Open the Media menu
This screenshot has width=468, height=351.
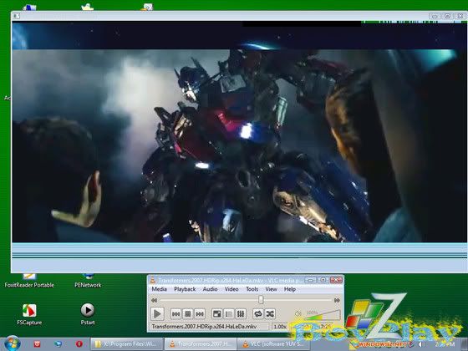159,289
